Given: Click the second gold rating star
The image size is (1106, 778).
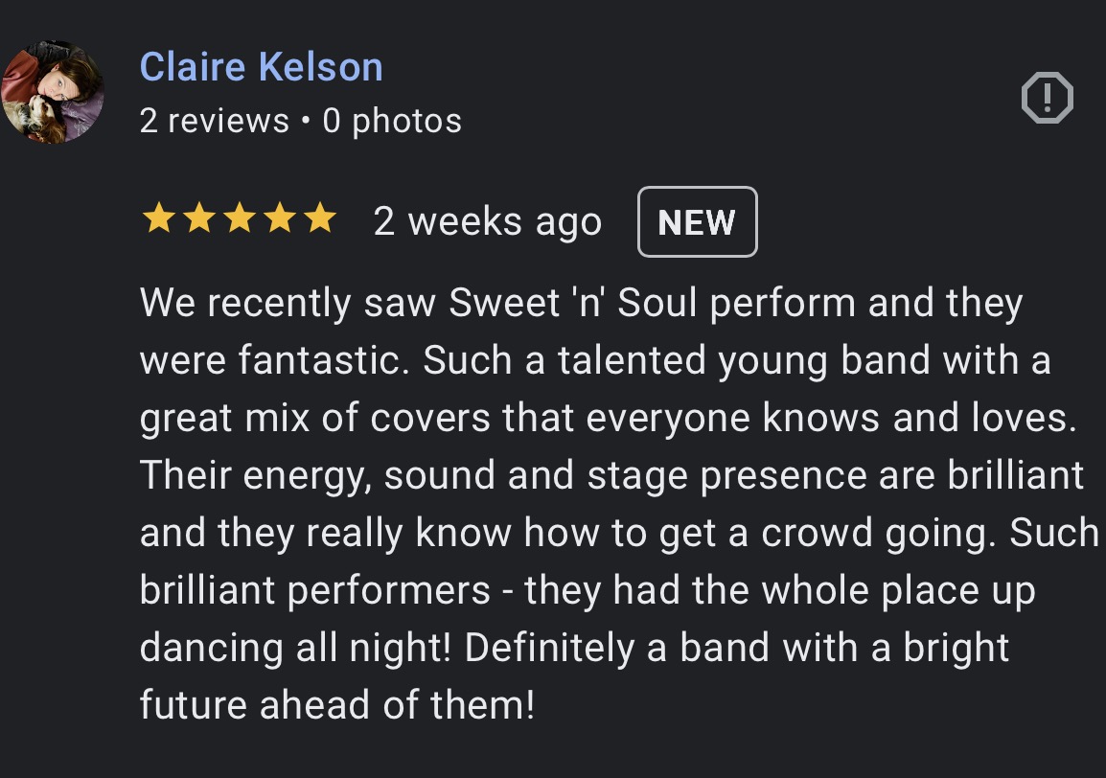Looking at the screenshot, I should pyautogui.click(x=198, y=220).
